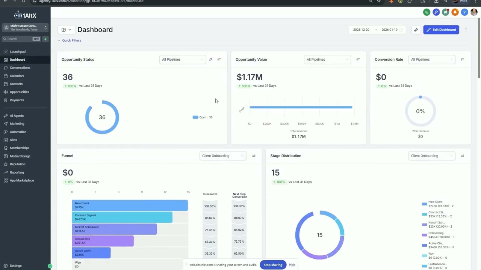Select Dashboard in the sidebar
481x270 pixels.
click(25, 60)
